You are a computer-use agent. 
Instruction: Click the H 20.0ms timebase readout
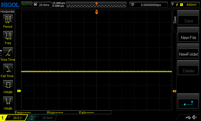(x=42, y=5)
